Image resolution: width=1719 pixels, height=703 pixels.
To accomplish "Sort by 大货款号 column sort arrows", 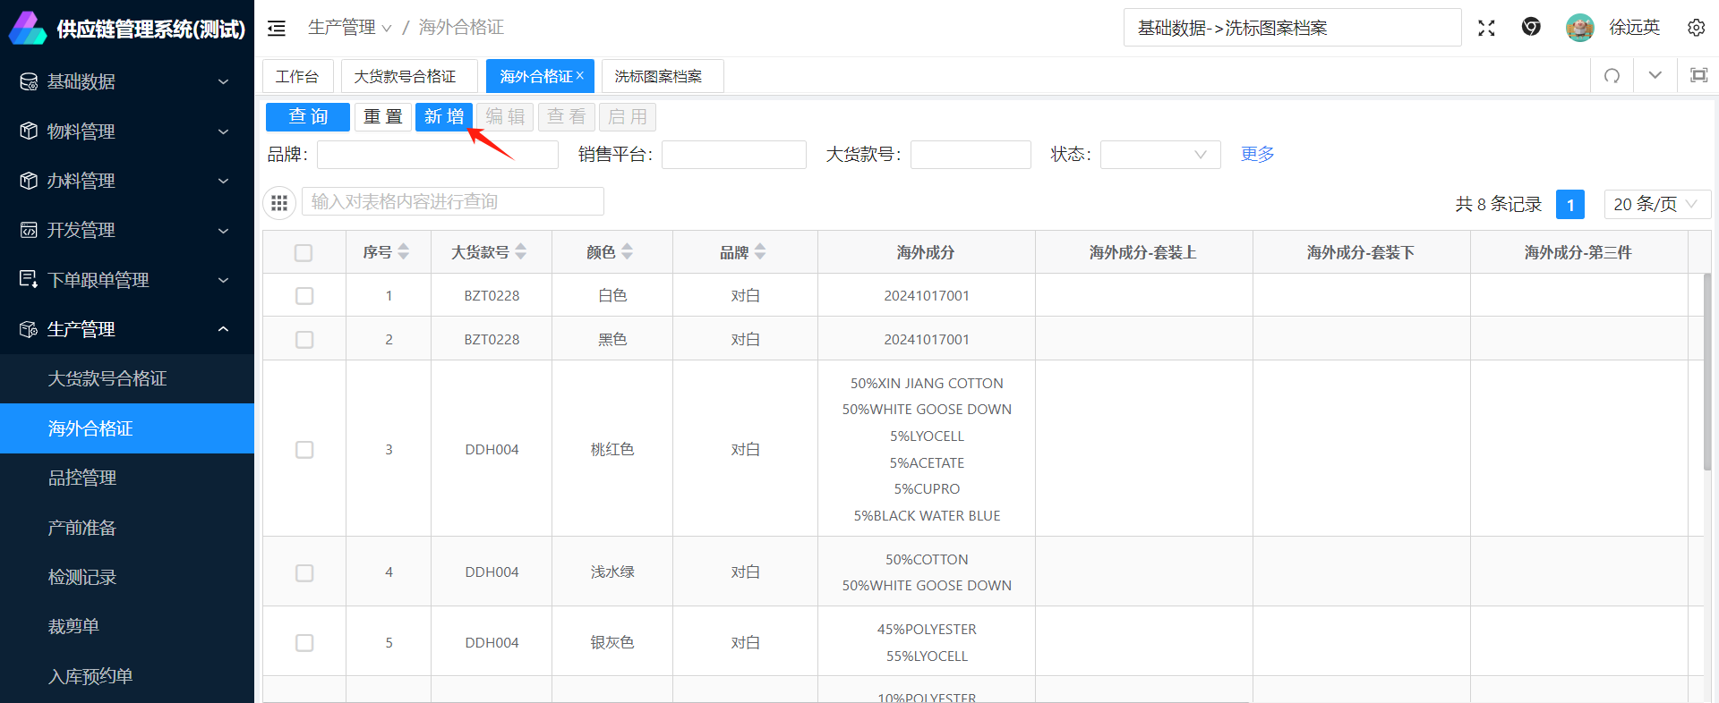I will pos(521,252).
